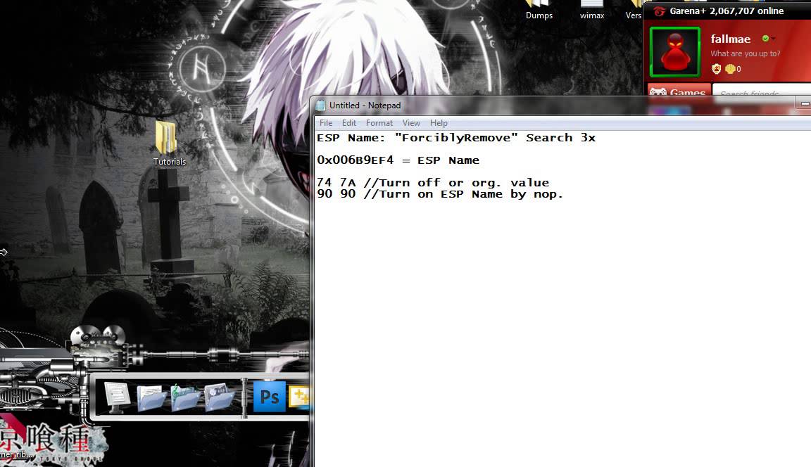Launch Photoshop from the dock
The width and height of the screenshot is (811, 467).
tap(269, 397)
